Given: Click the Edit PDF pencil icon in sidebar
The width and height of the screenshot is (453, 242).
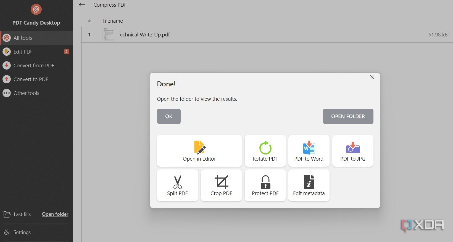Looking at the screenshot, I should click(x=7, y=52).
